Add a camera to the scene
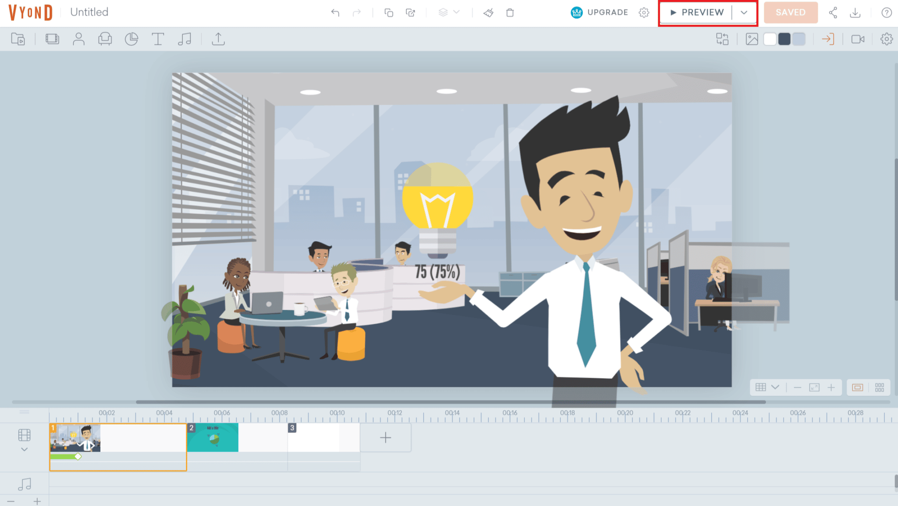Image resolution: width=898 pixels, height=506 pixels. click(859, 39)
